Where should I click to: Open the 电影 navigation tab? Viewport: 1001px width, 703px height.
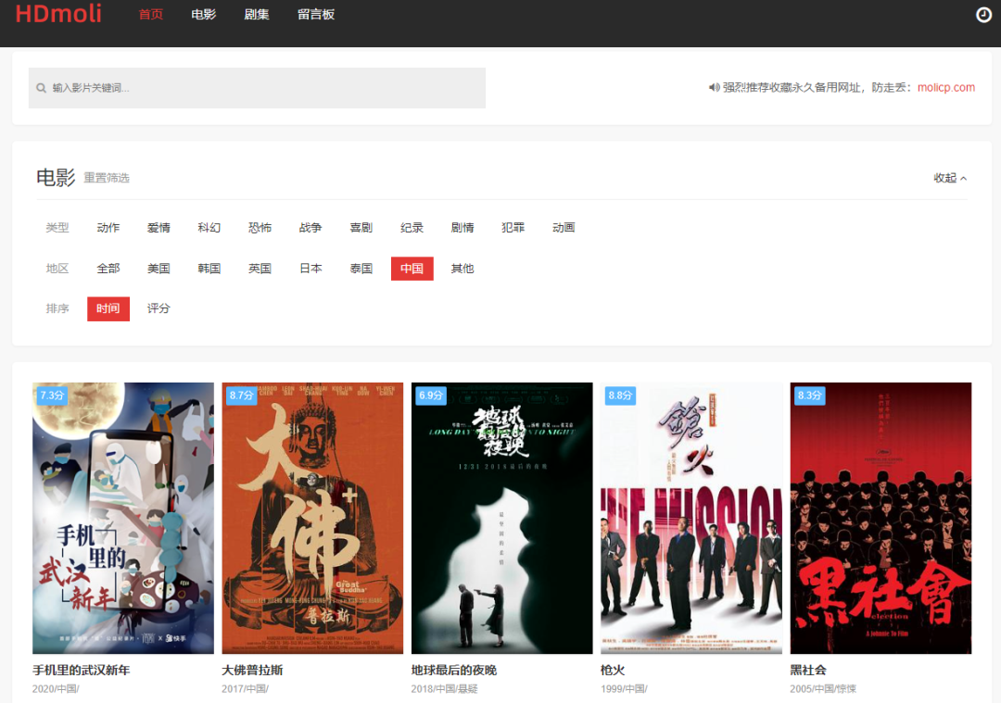[x=204, y=14]
